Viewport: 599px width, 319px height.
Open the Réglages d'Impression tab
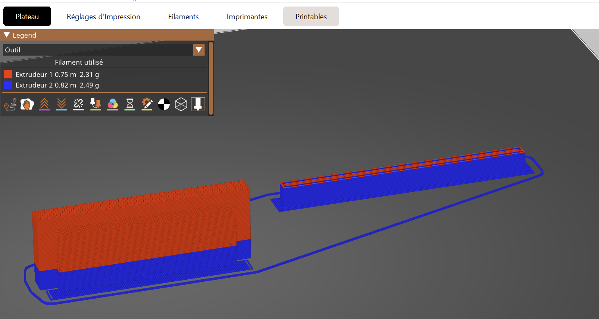(x=104, y=17)
